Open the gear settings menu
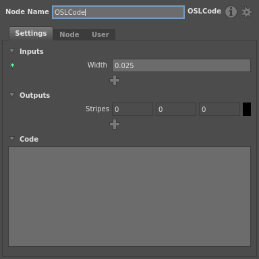Screen dimensions: 259x259 pos(247,12)
